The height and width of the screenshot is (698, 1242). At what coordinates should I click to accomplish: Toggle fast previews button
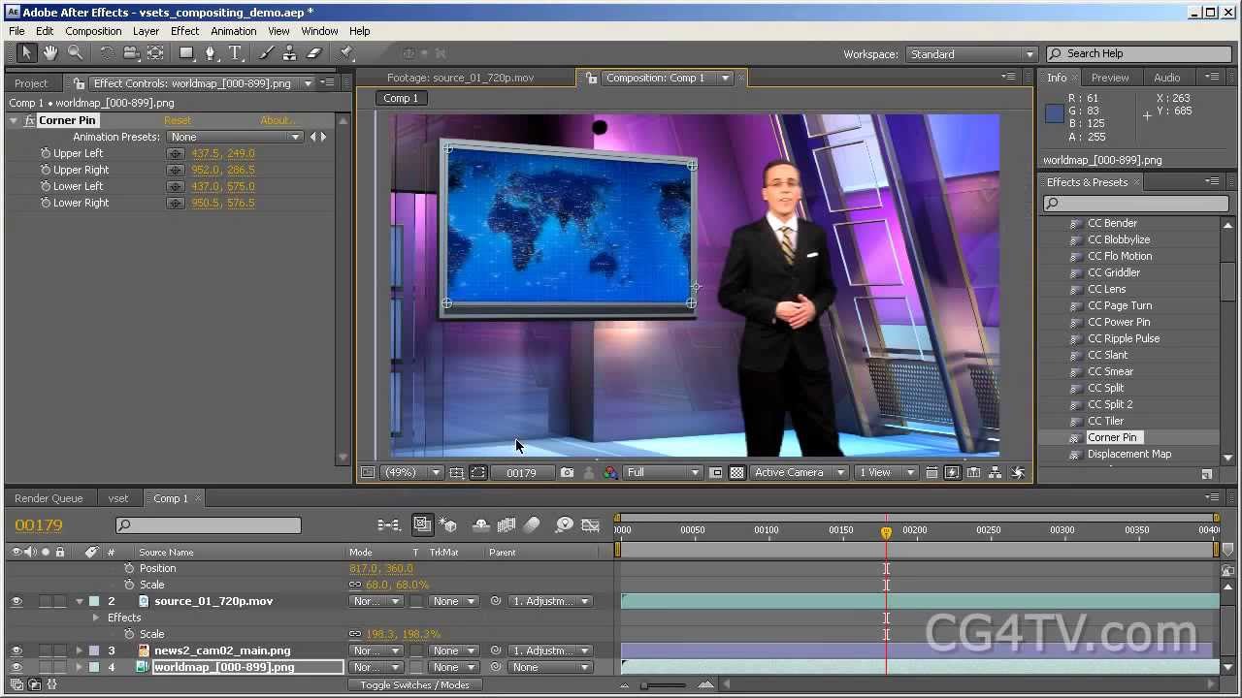point(952,472)
